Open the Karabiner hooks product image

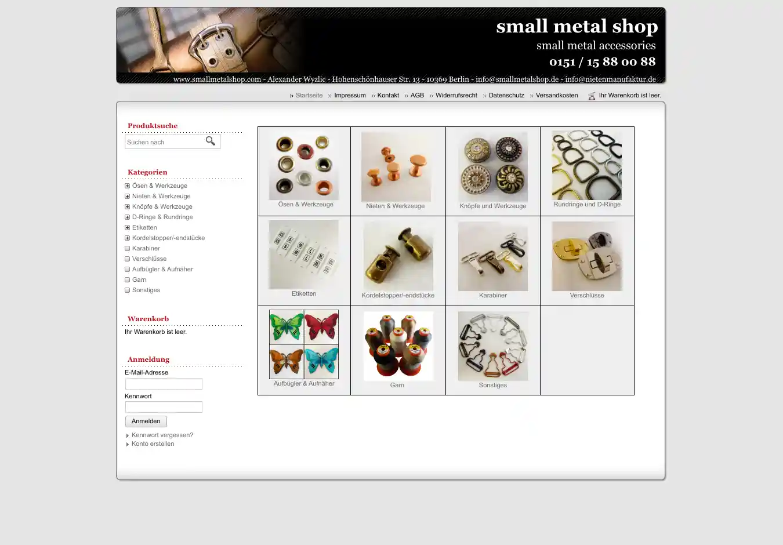tap(492, 256)
